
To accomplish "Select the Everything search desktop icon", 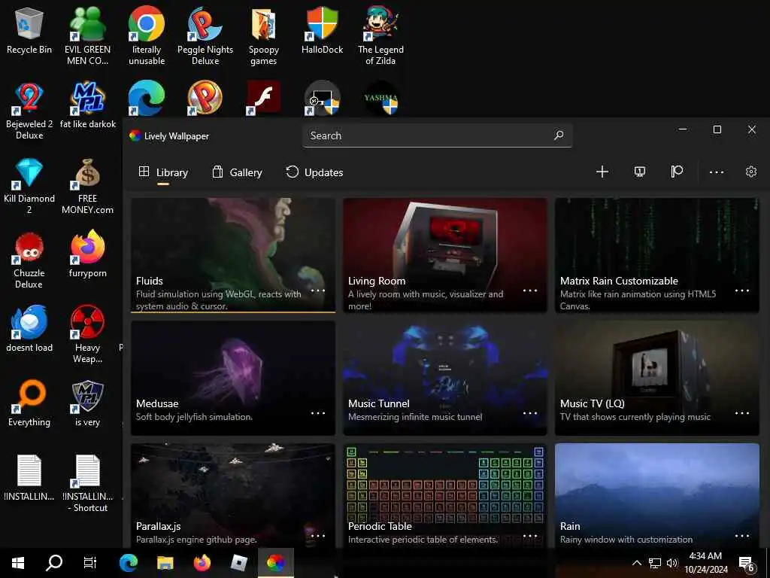I will click(x=29, y=403).
